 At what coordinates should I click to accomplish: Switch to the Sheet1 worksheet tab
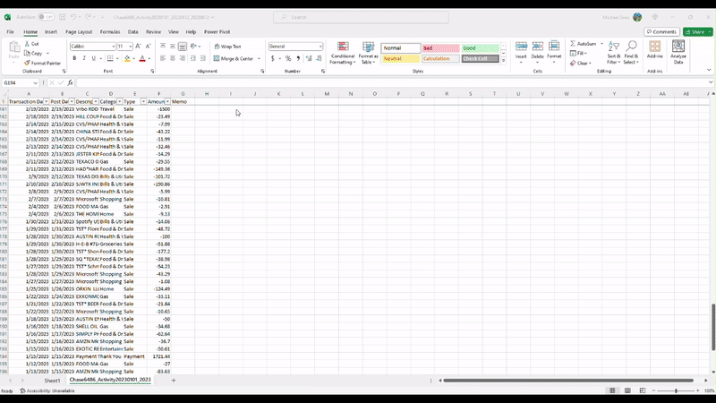[53, 380]
